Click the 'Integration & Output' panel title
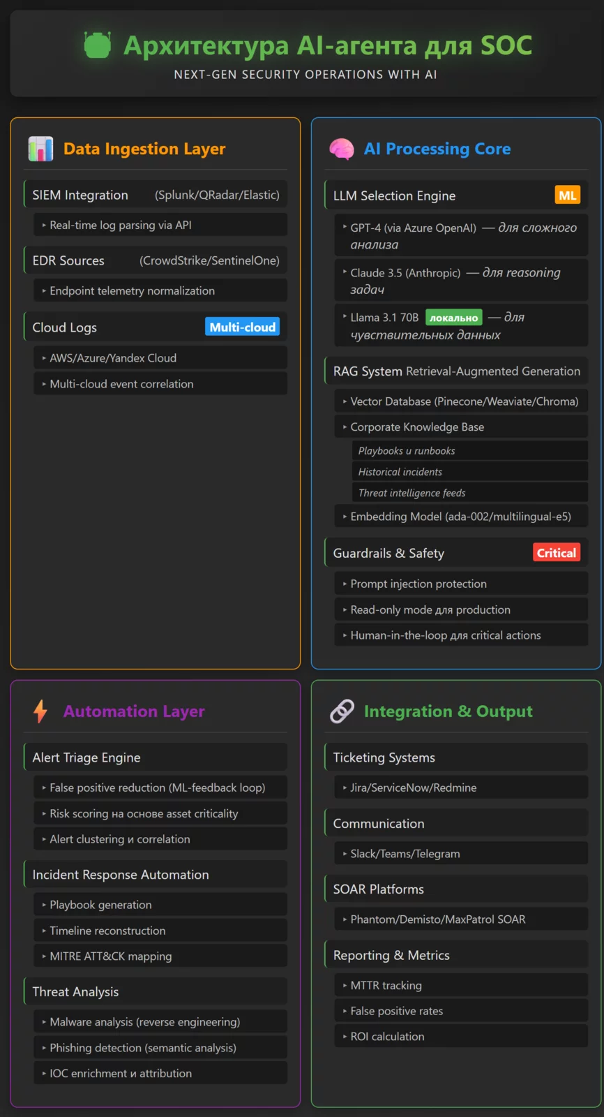 coord(448,711)
